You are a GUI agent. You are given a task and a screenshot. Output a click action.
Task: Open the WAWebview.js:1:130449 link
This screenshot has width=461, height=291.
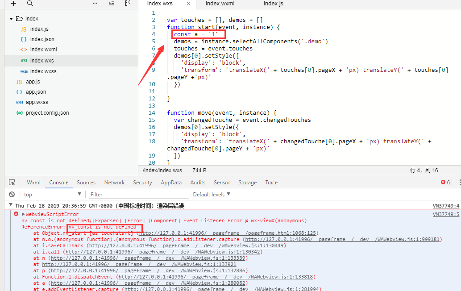click(186, 245)
